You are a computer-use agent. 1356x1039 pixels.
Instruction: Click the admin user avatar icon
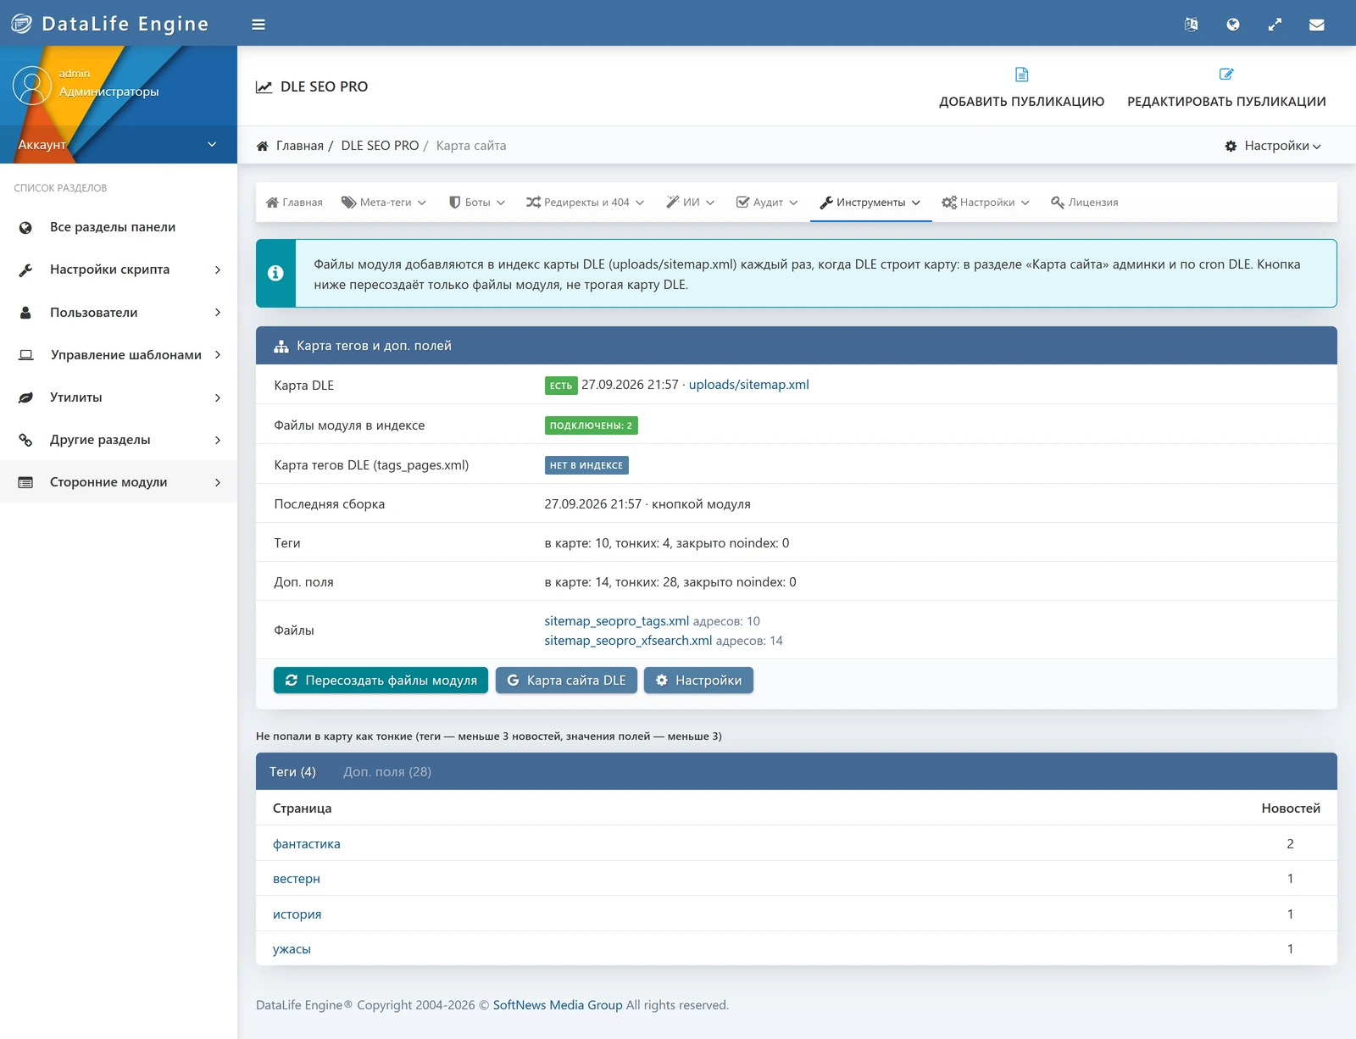(32, 86)
